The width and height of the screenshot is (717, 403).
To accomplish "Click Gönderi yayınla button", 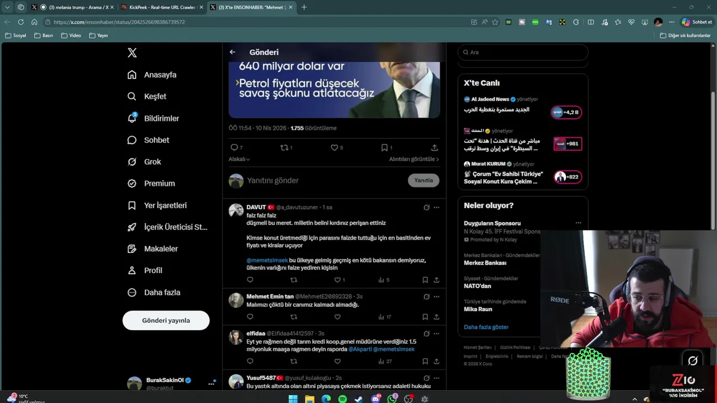I will [166, 320].
